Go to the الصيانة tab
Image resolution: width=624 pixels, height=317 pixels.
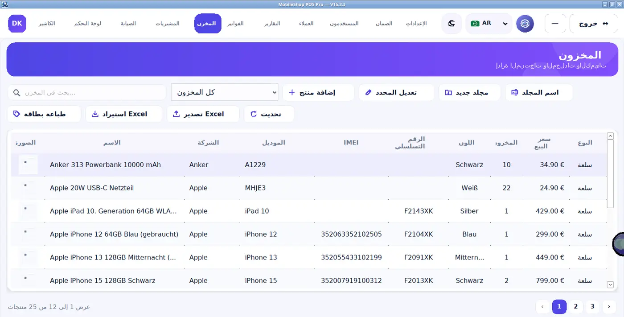(128, 24)
